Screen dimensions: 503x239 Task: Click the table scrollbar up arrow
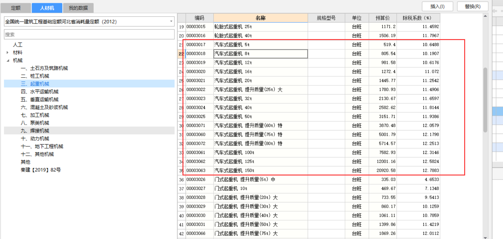485,16
